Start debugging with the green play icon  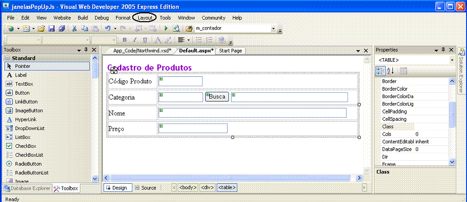click(166, 29)
